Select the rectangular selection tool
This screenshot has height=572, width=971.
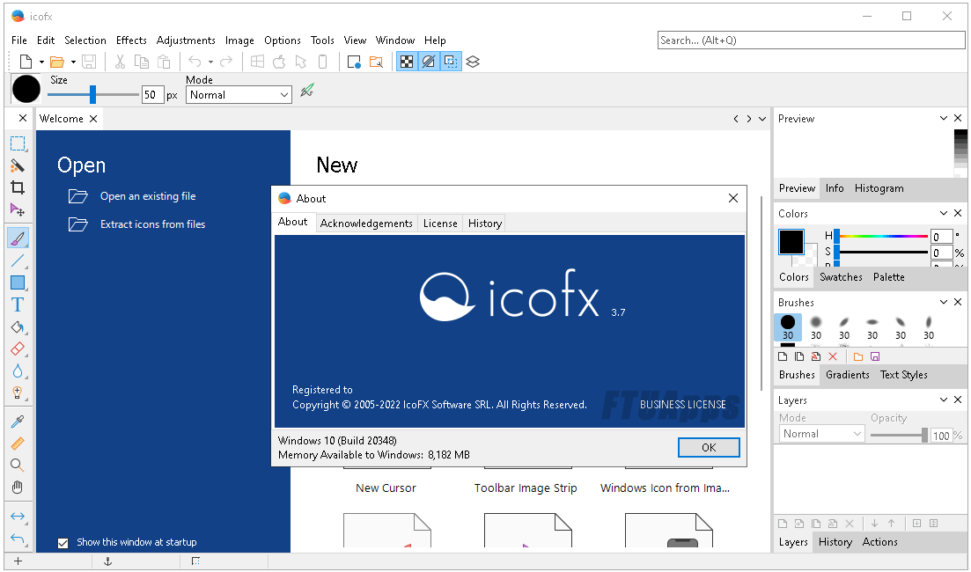18,143
